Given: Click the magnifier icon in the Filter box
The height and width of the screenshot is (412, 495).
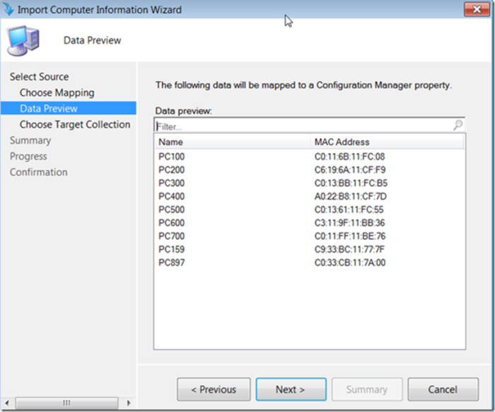Looking at the screenshot, I should click(458, 125).
